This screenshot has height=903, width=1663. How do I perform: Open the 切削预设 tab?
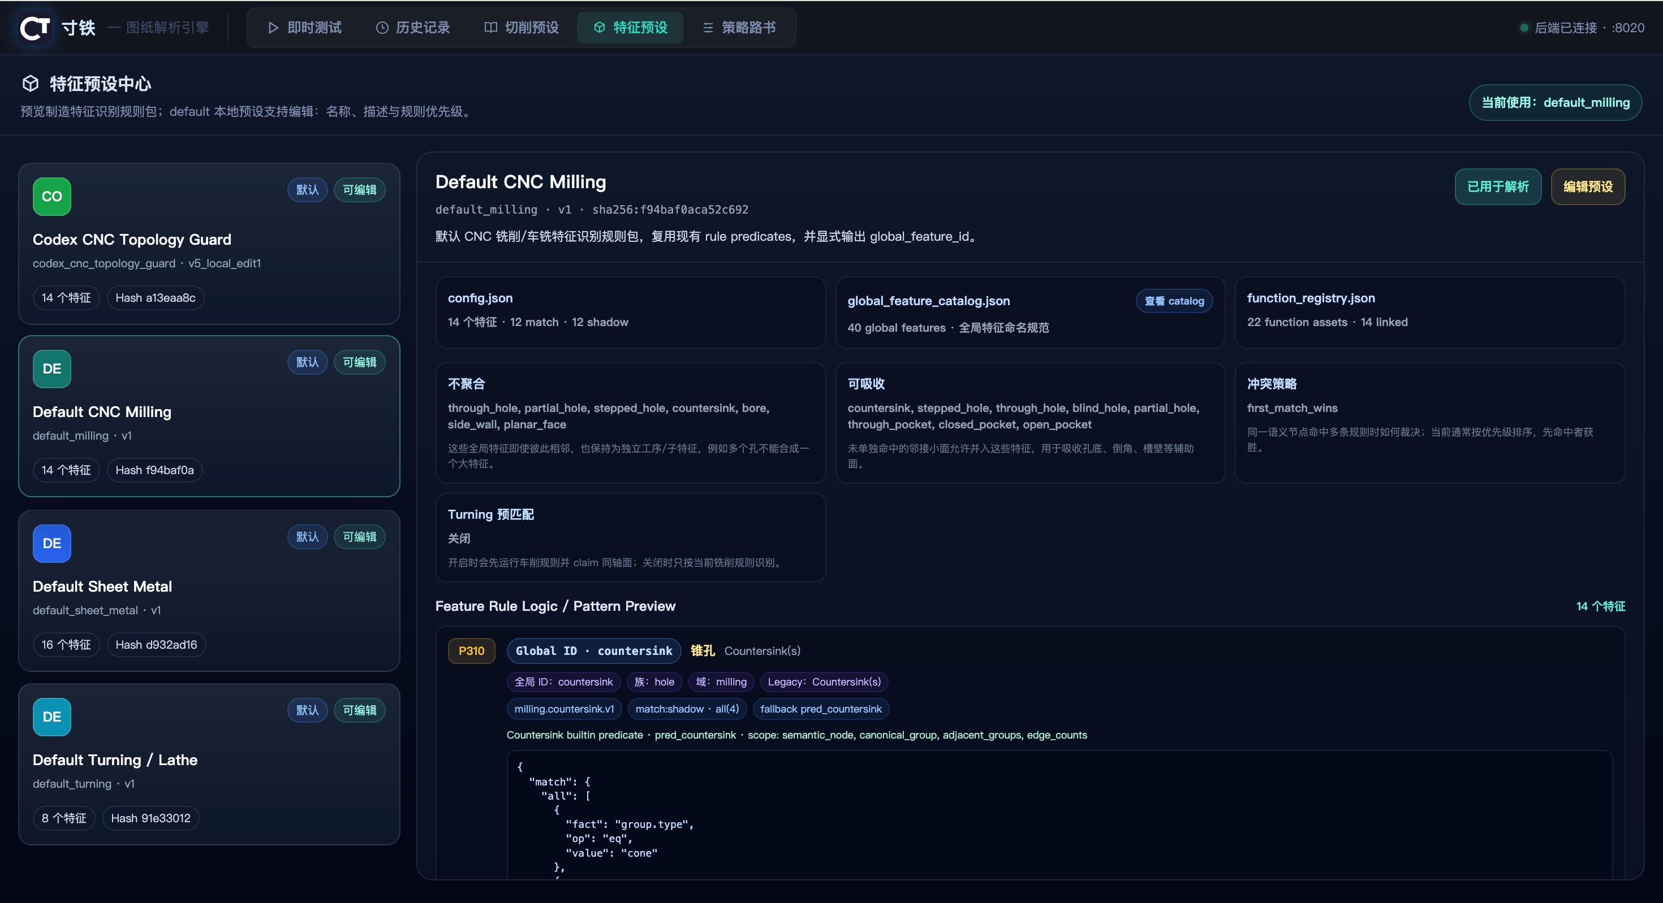(x=522, y=28)
